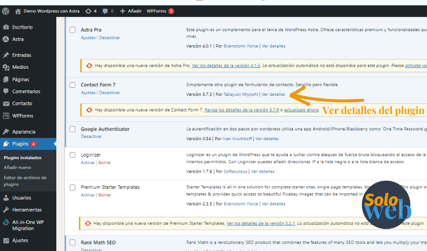This screenshot has height=251, width=427.
Task: Open Softaculous author link
Action: 235,172
